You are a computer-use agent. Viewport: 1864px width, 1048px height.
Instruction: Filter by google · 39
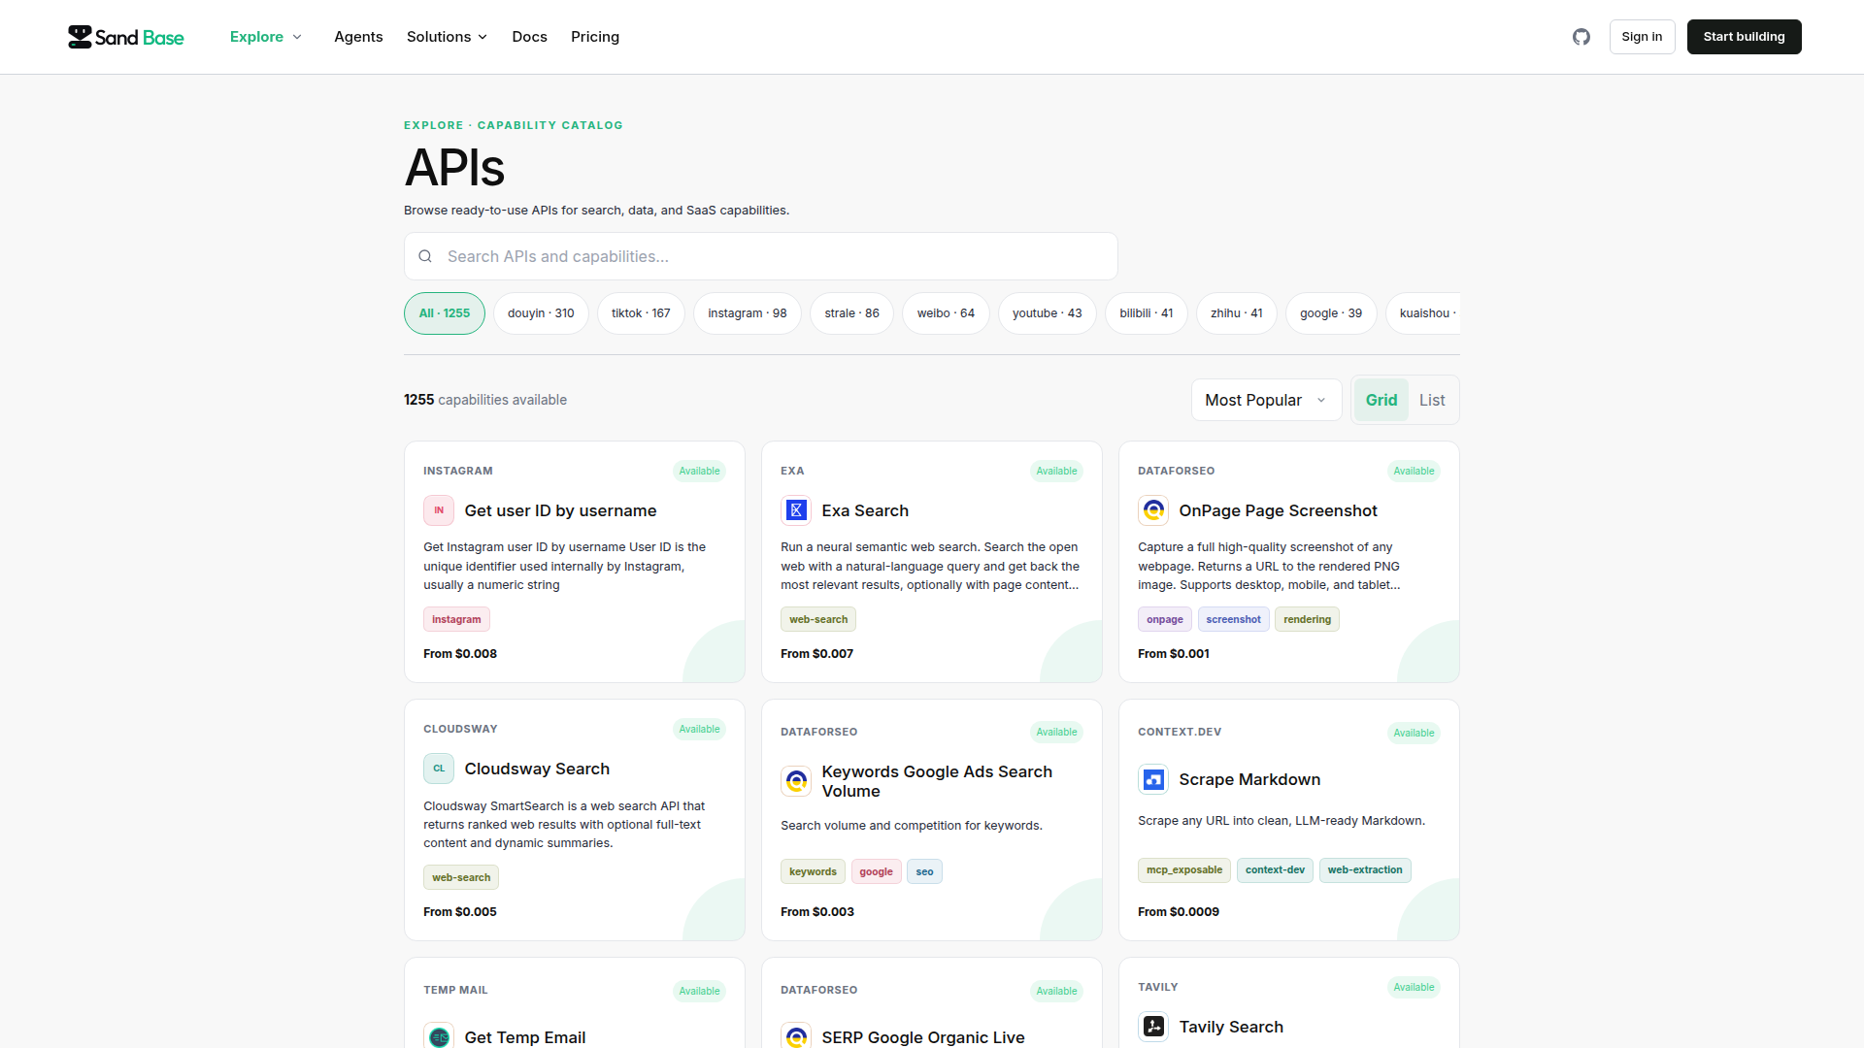pos(1331,313)
